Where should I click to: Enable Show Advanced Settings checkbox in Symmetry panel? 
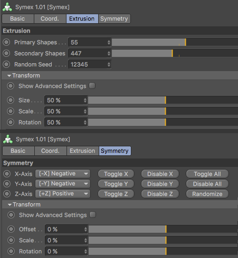click(93, 215)
